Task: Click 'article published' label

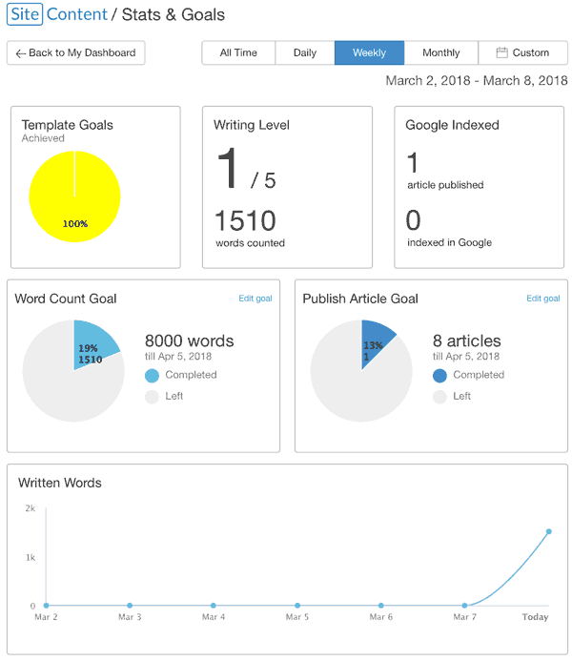Action: 445,185
